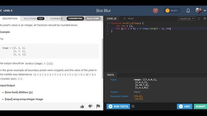Click the [time limit] 4000ms (js) item
207x116 pixels.
pos(19,92)
